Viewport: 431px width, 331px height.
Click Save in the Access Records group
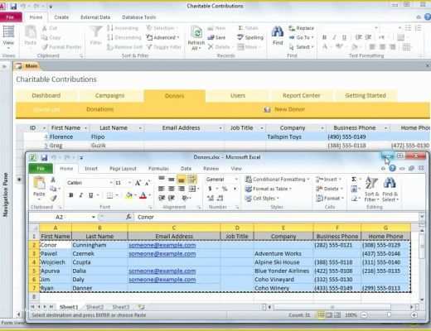(x=216, y=37)
